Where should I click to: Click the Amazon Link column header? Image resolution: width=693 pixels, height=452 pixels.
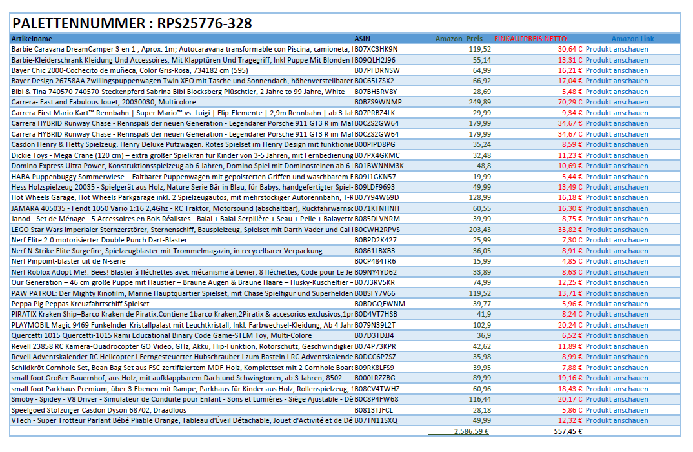(632, 39)
